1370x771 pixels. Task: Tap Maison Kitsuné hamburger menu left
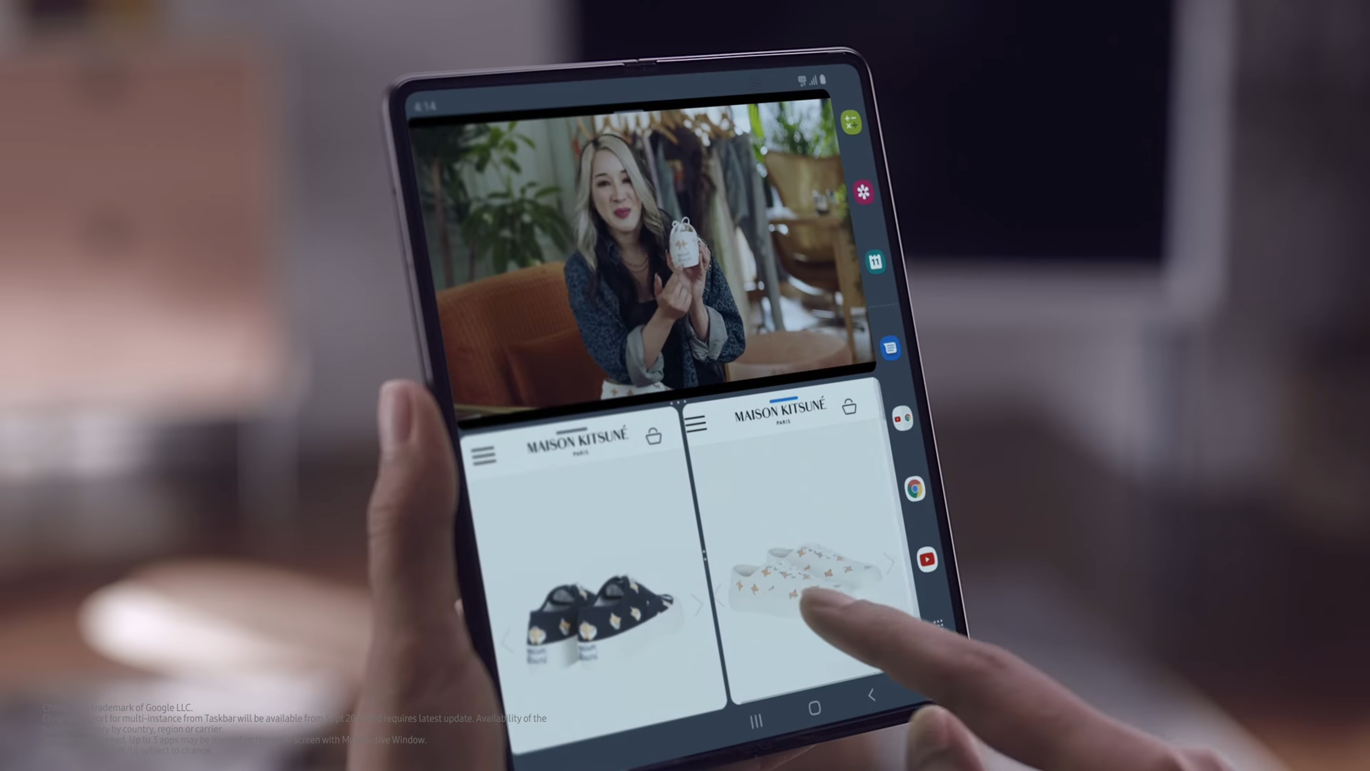coord(486,453)
